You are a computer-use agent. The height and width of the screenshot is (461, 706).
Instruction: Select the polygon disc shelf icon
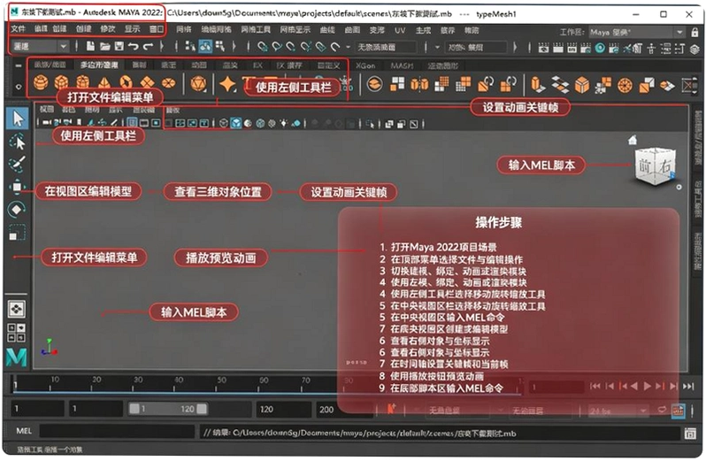[168, 83]
